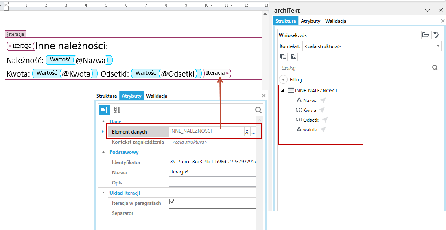Collapse Dane attribute group

click(103, 122)
